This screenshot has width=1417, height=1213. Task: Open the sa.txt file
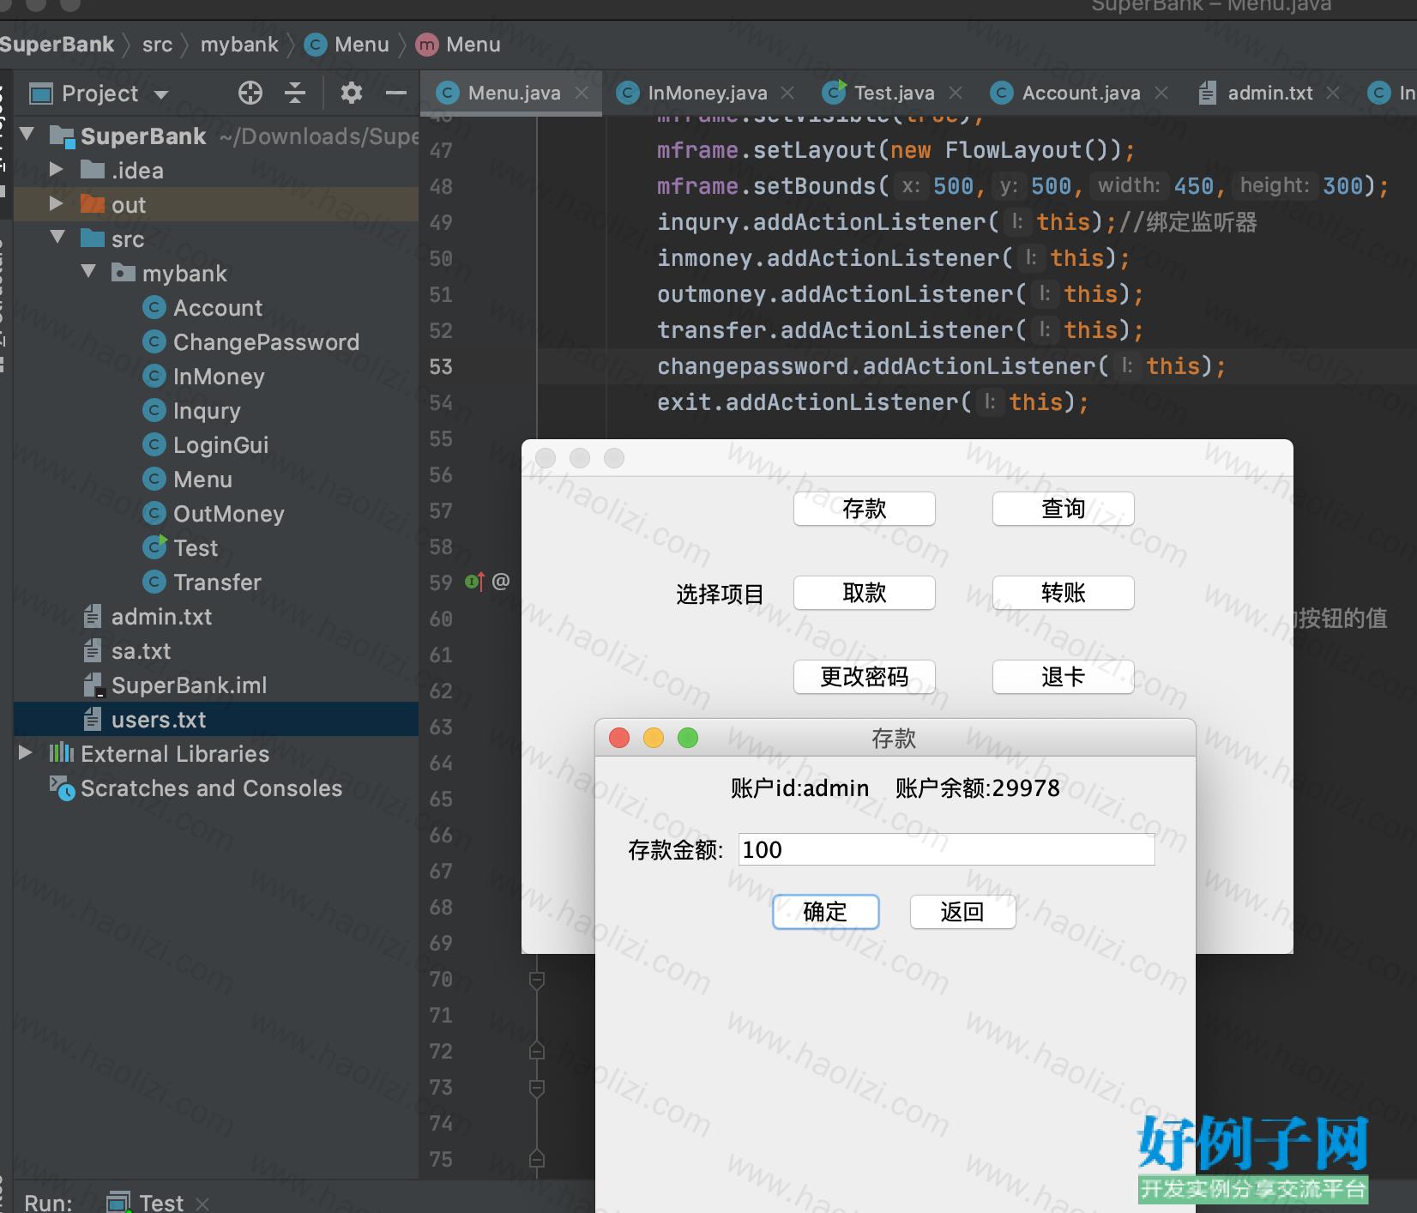(127, 651)
